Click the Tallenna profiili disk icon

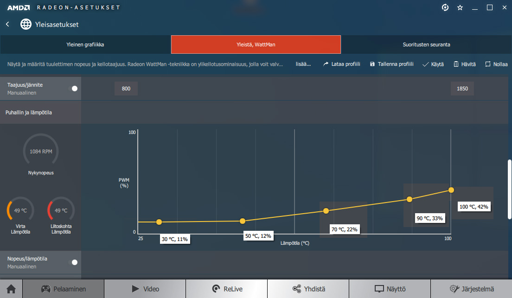tap(372, 64)
